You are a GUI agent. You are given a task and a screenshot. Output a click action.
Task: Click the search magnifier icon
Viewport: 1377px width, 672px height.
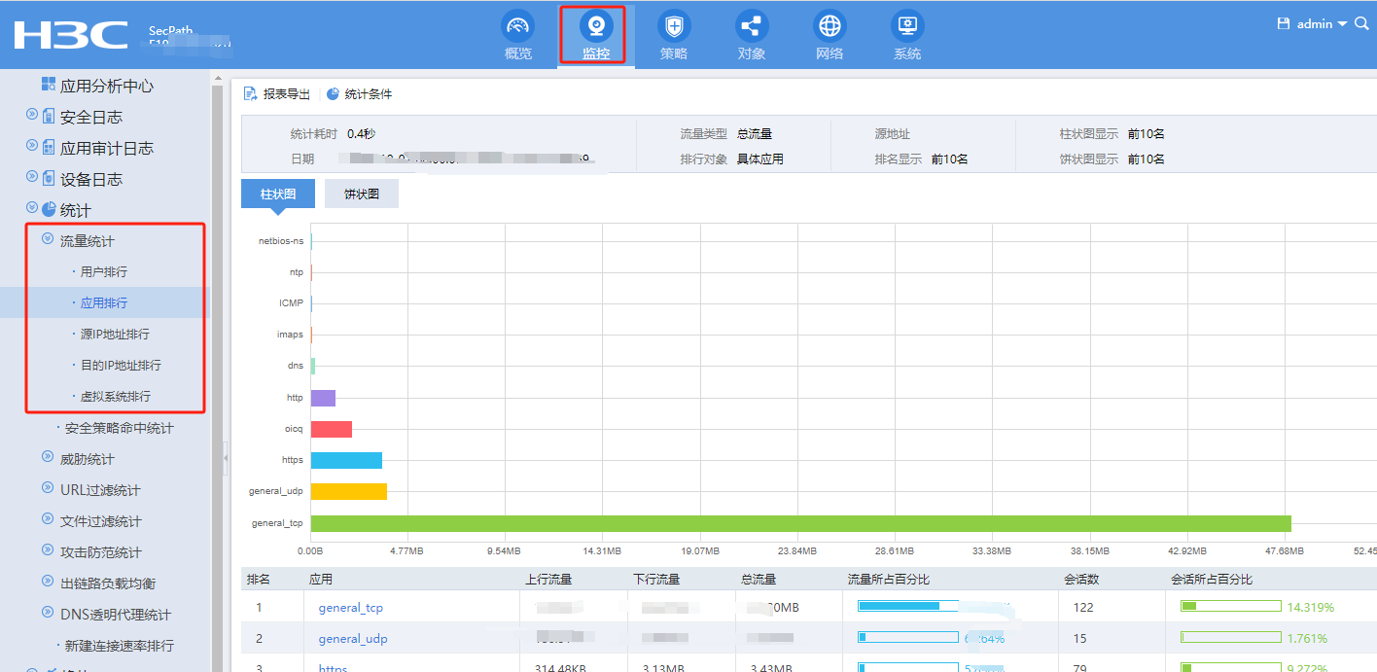[1361, 23]
